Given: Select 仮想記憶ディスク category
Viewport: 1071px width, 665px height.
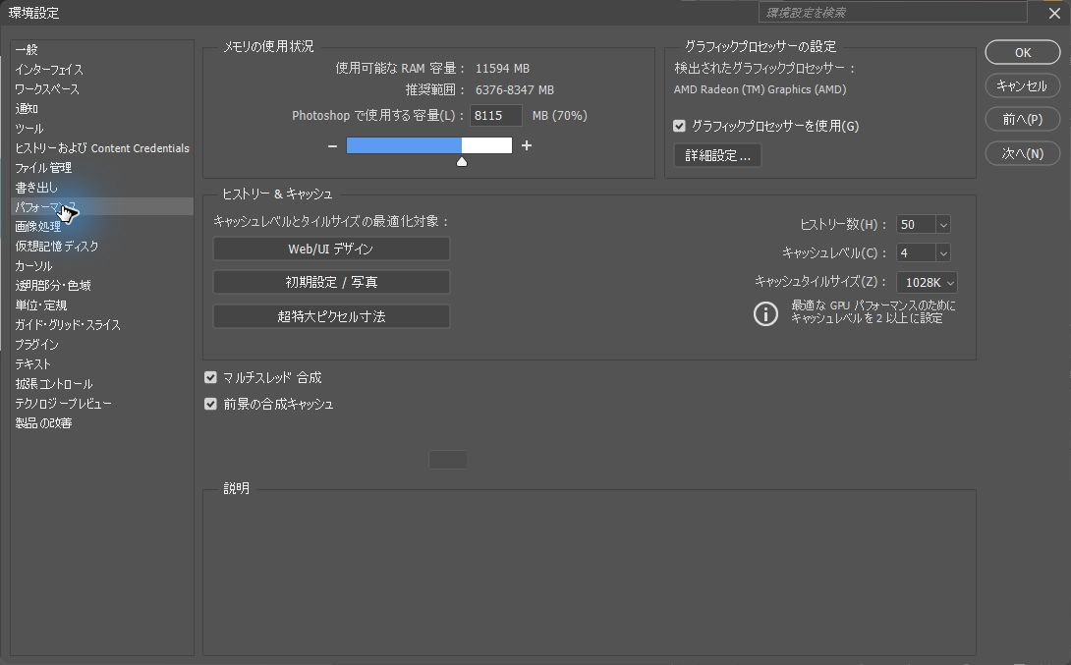Looking at the screenshot, I should [x=102, y=247].
